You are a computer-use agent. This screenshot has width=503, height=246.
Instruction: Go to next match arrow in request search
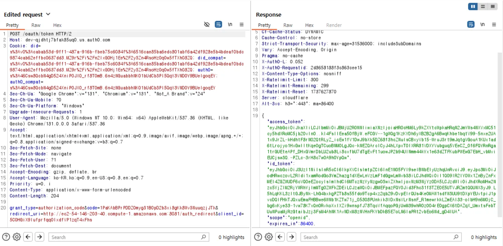click(39, 237)
